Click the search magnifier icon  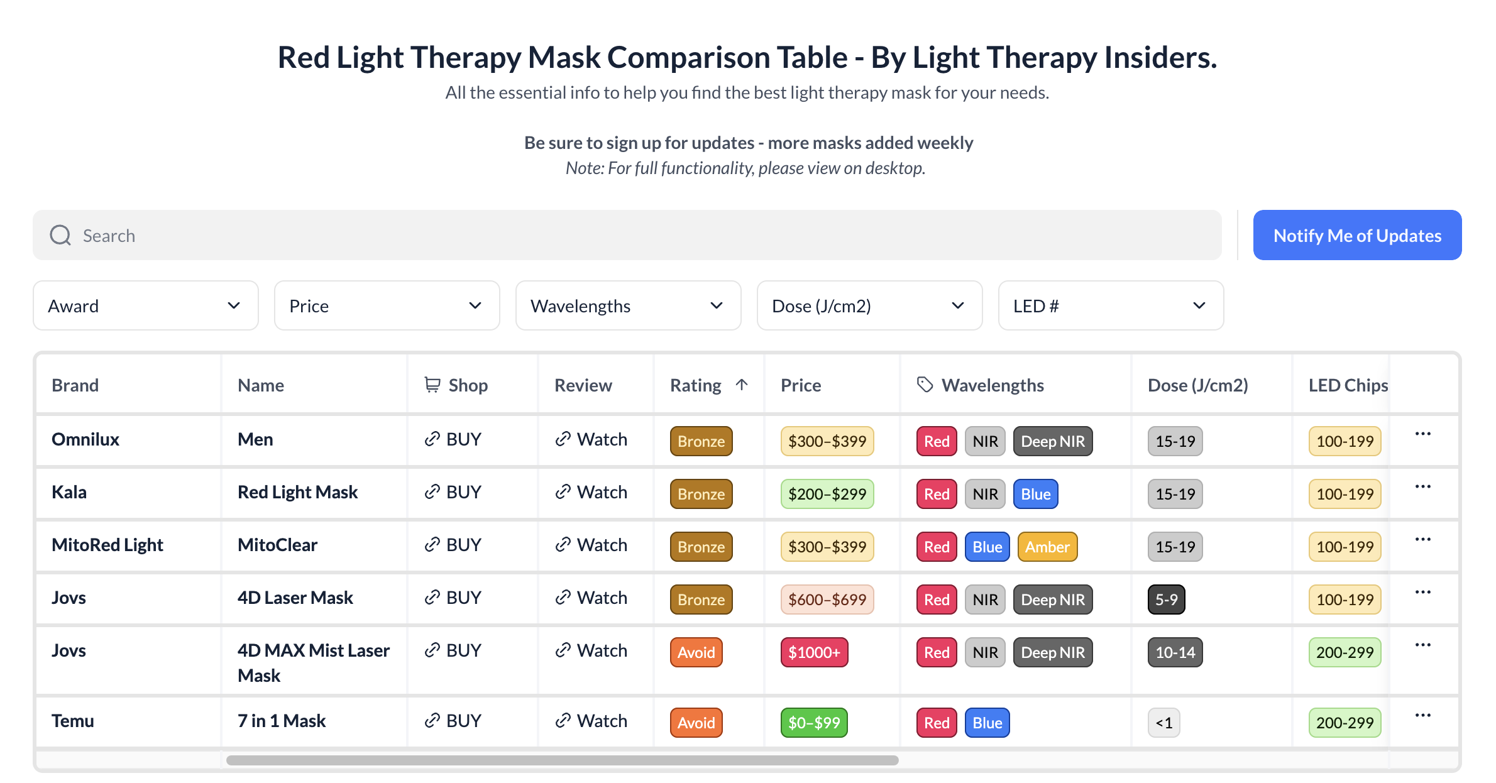(x=60, y=235)
